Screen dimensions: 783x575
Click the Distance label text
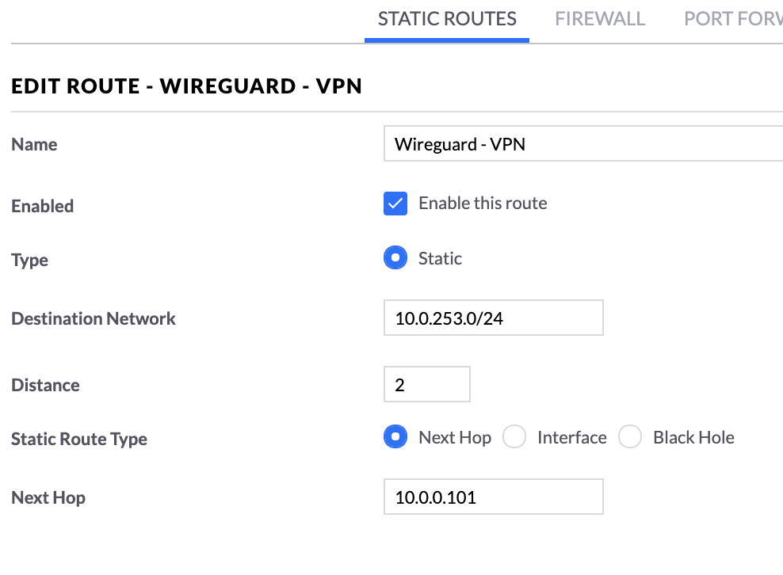point(45,385)
